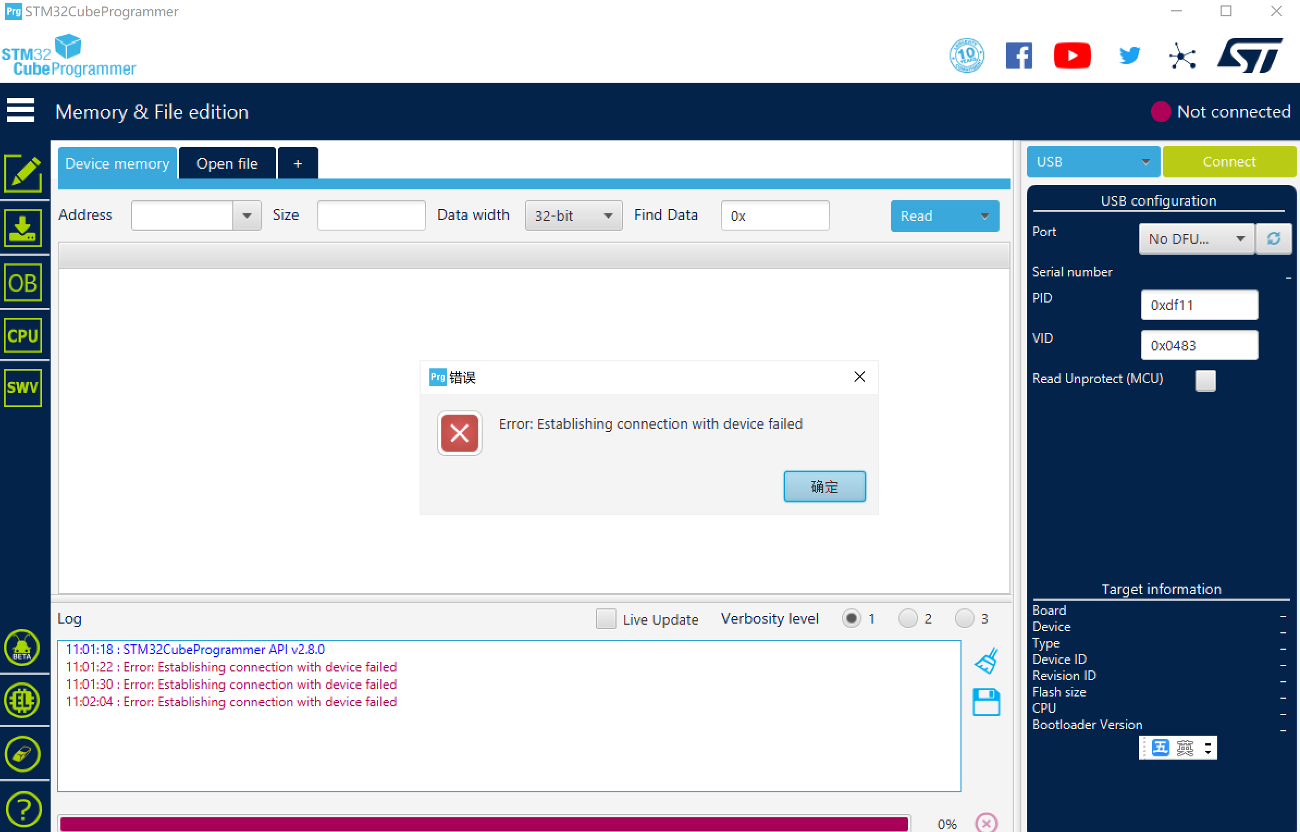Select log line at 11:02:04
1300x832 pixels.
point(231,702)
